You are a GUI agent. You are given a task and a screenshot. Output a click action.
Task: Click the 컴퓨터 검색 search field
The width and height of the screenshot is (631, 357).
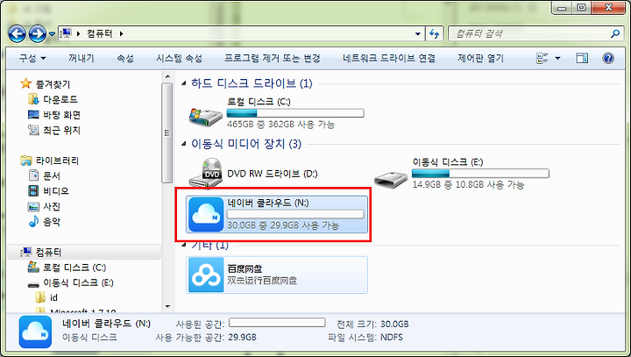[x=531, y=34]
